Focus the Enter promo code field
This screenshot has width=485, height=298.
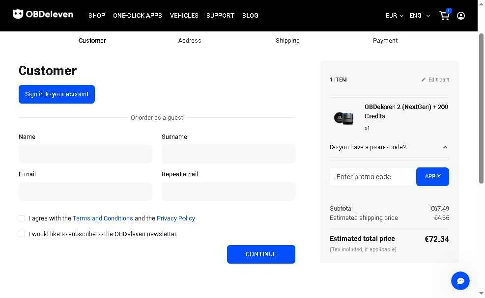coord(372,177)
